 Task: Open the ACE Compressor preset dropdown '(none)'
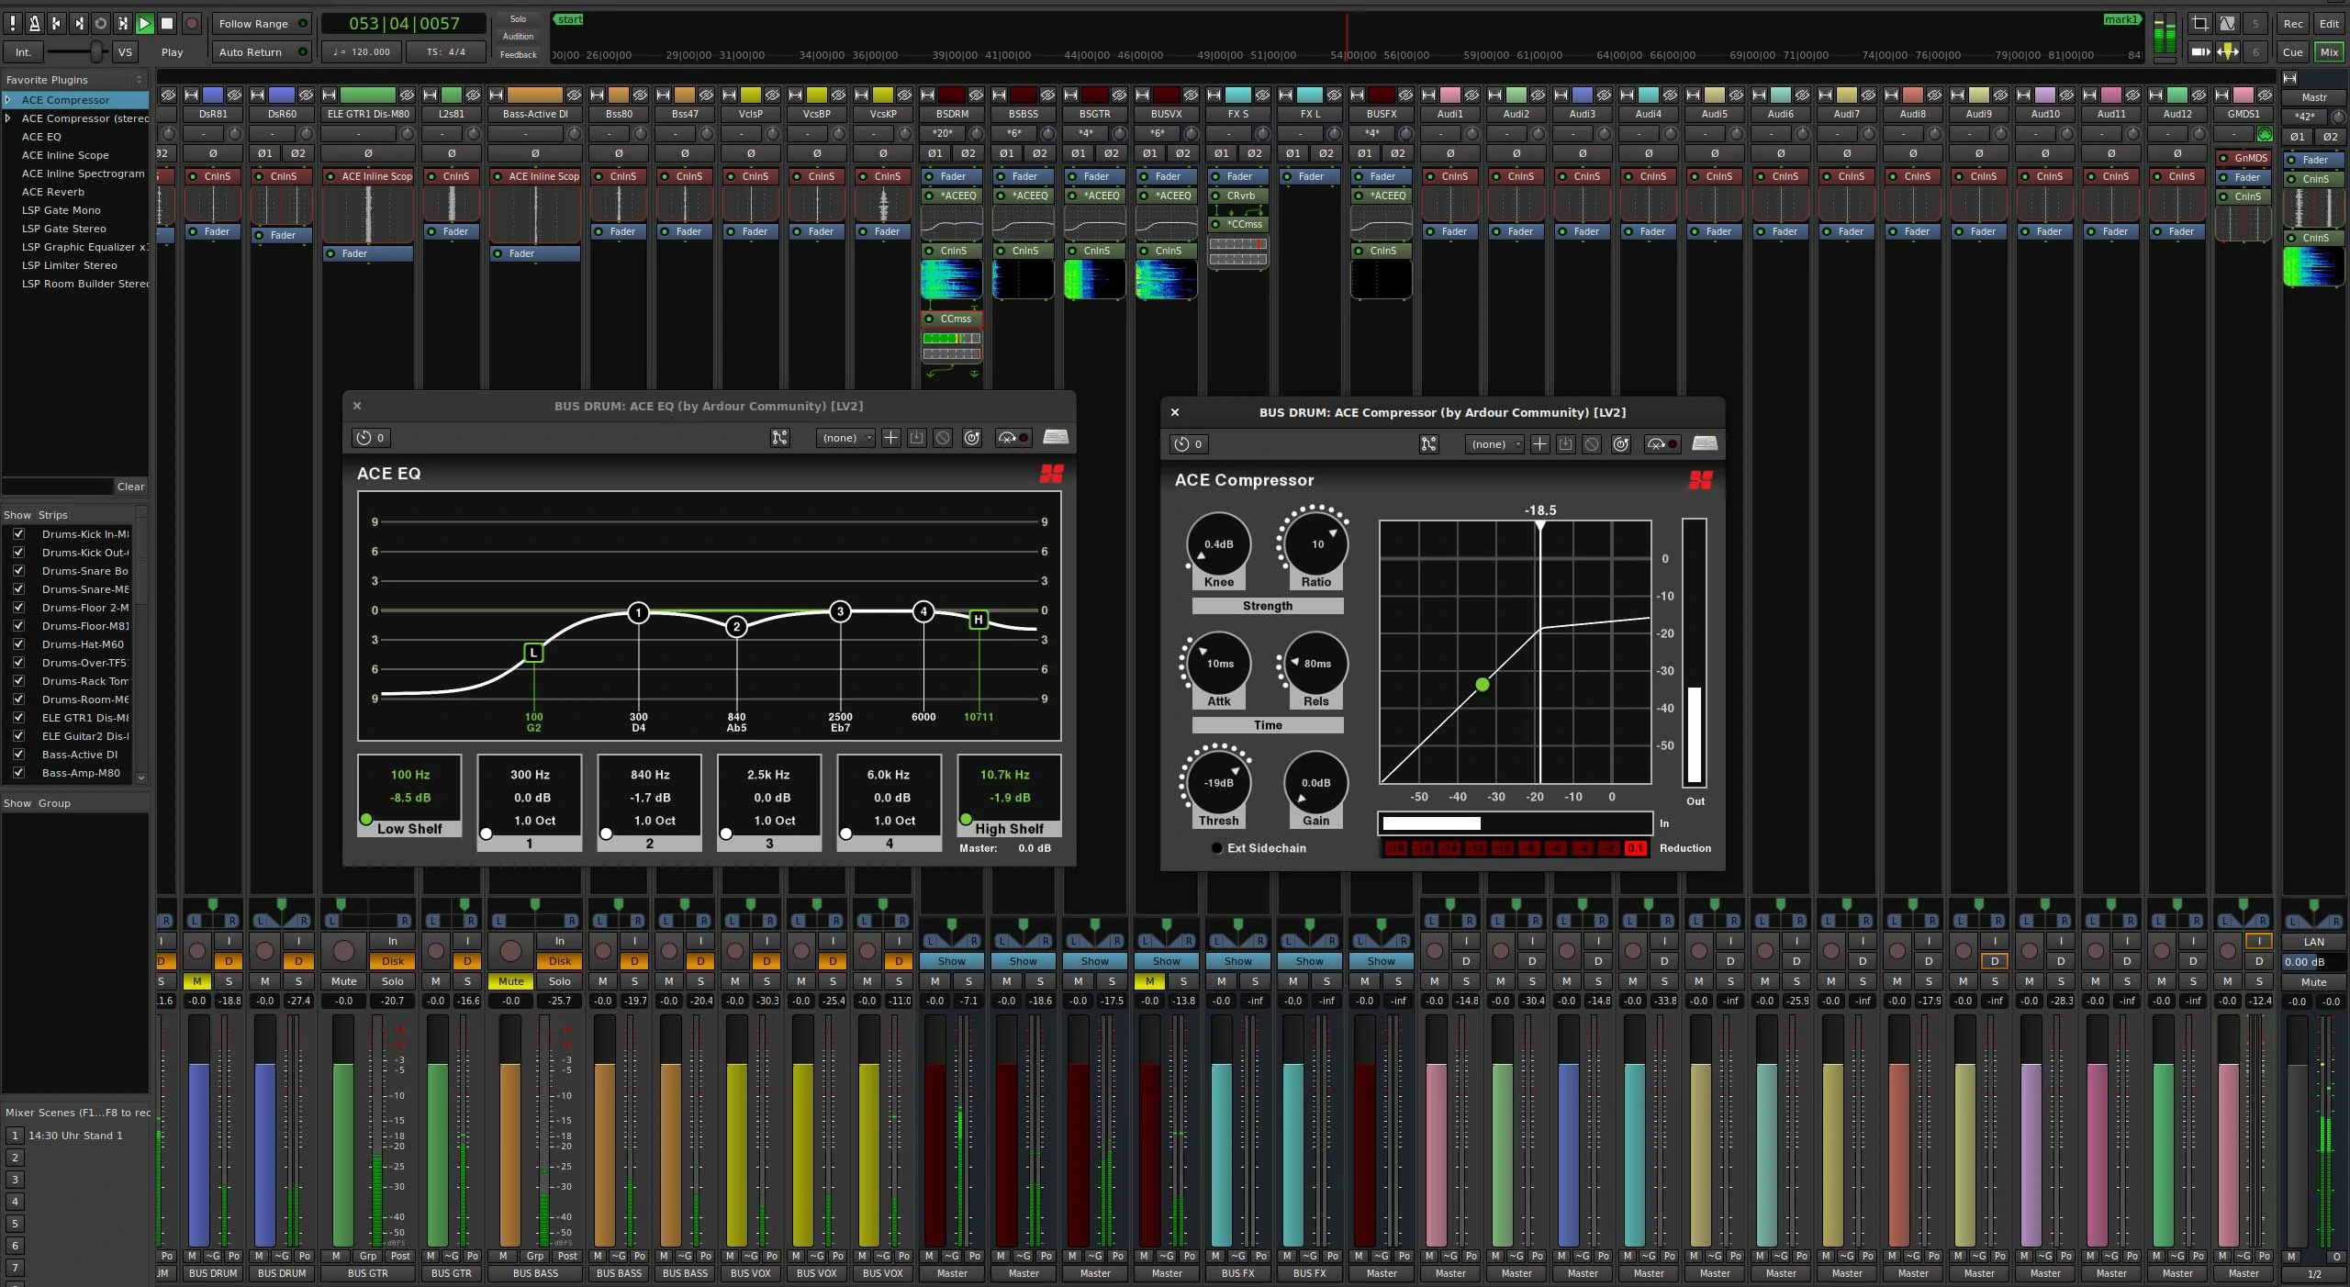point(1494,443)
